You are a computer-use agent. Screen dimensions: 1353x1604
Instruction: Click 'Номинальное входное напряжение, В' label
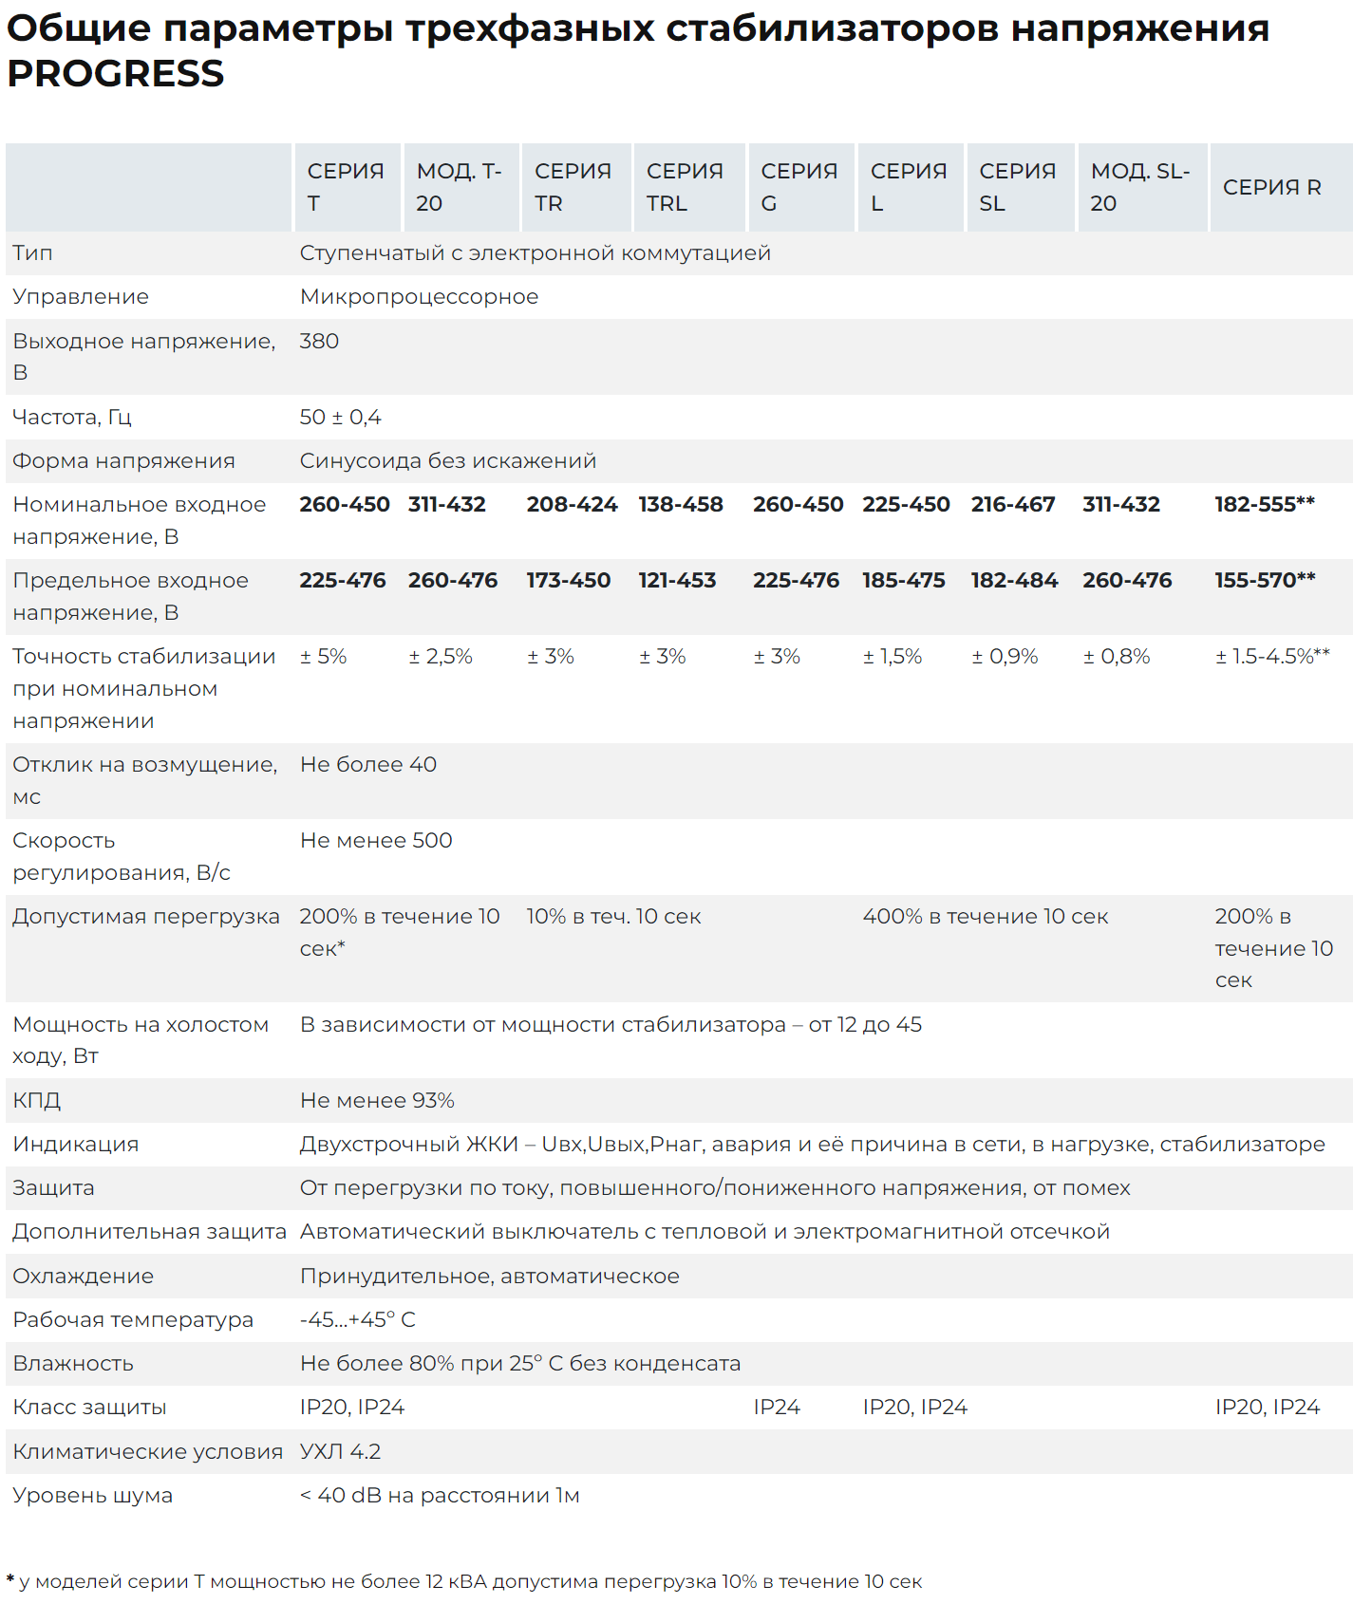point(140,520)
